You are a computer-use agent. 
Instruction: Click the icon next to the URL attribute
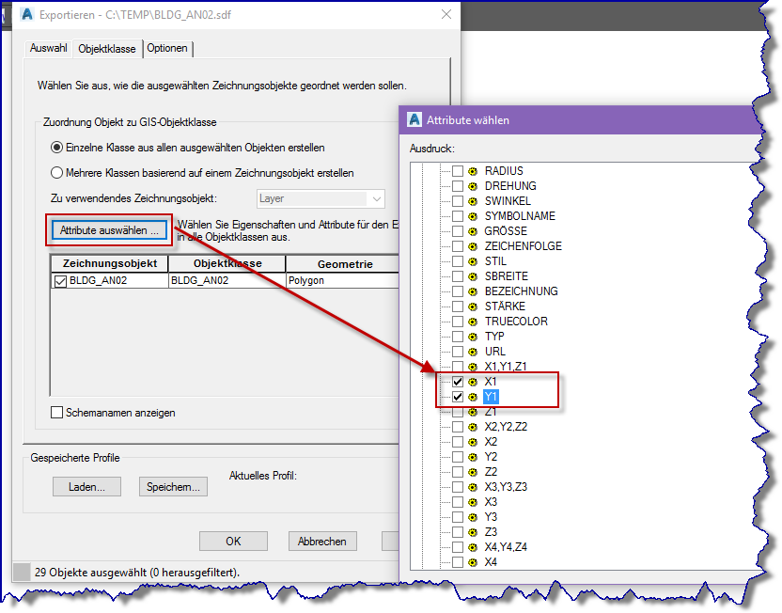click(472, 351)
